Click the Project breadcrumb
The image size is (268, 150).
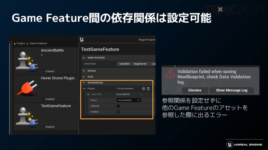coord(21,43)
